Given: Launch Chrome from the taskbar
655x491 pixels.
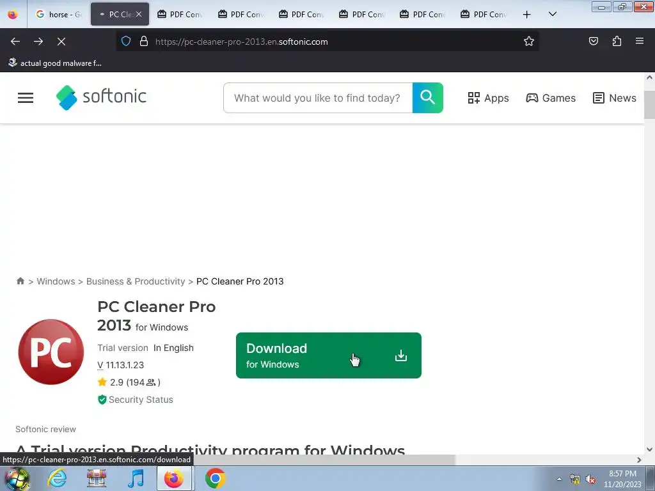Looking at the screenshot, I should (x=215, y=478).
